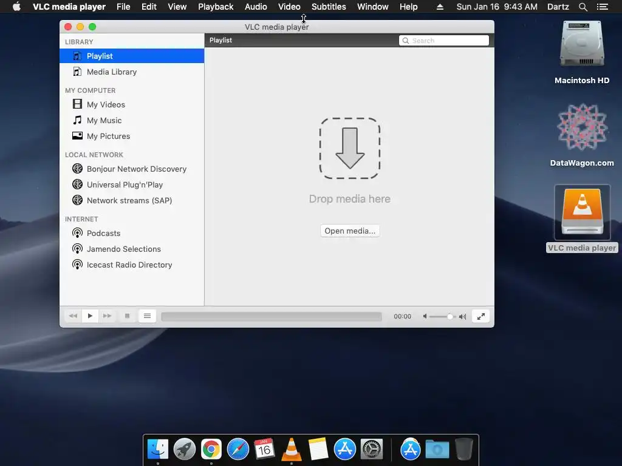The image size is (622, 466).
Task: Open the File menu
Action: (x=123, y=7)
